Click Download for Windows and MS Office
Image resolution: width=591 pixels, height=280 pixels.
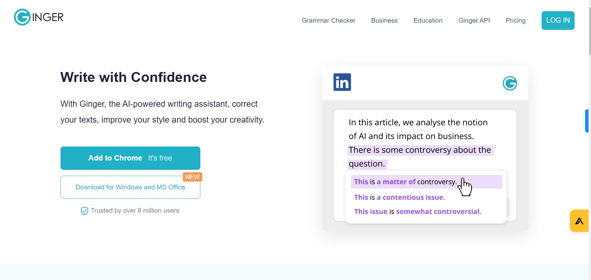[130, 187]
